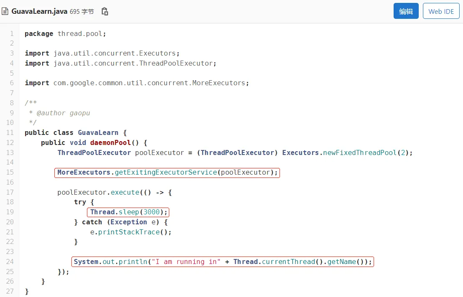The height and width of the screenshot is (297, 463).
Task: Click the GuavaLearn.java file name
Action: (39, 11)
